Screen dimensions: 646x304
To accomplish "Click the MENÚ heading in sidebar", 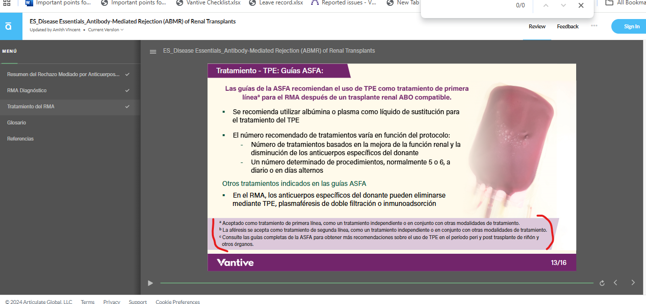I will 10,51.
